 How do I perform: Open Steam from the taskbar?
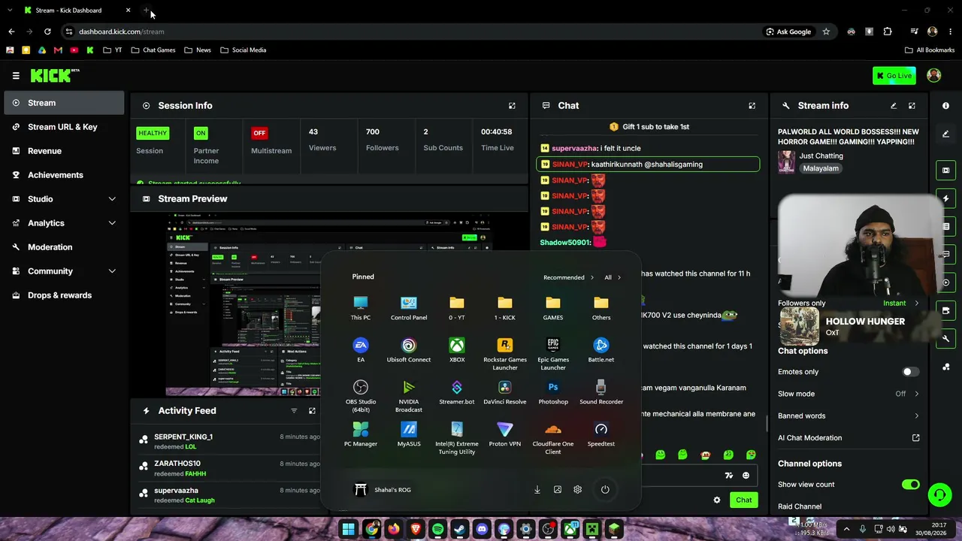459,530
